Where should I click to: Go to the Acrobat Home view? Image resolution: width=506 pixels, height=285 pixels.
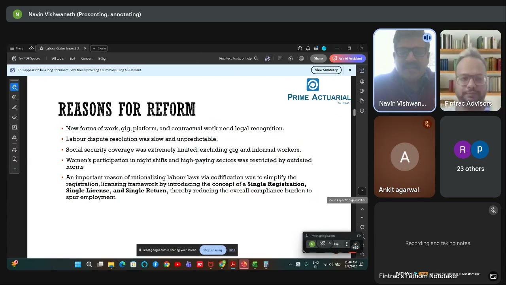coord(31,48)
